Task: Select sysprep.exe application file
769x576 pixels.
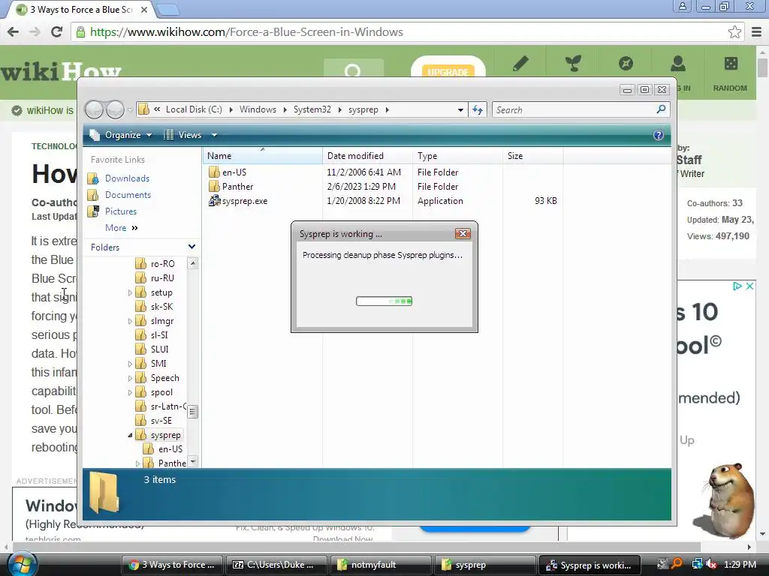Action: [x=238, y=201]
